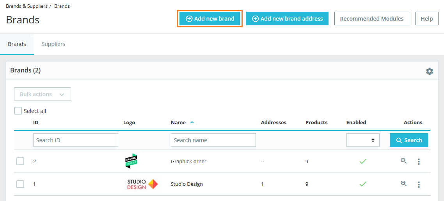Open the brands table settings gear
Screen dimensions: 444x201
[429, 71]
